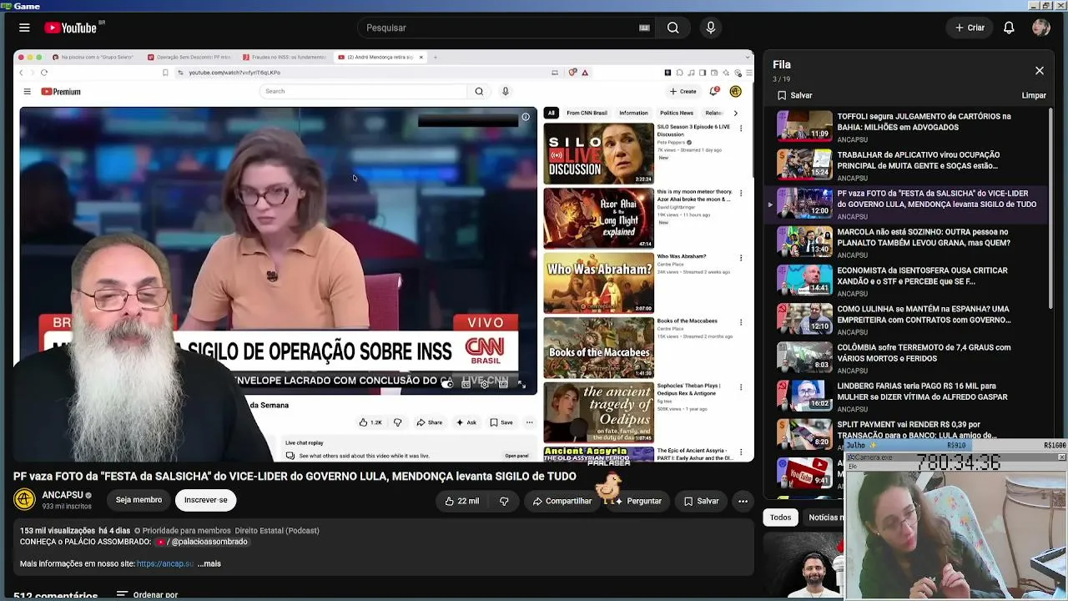Go to YouTube home via the logo
This screenshot has height=601, width=1068.
pyautogui.click(x=71, y=28)
